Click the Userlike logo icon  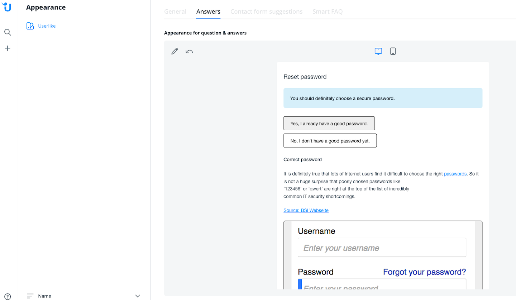point(7,7)
